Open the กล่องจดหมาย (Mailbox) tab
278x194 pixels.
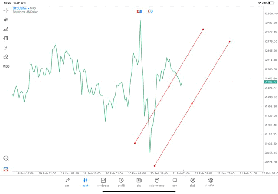coord(157,182)
